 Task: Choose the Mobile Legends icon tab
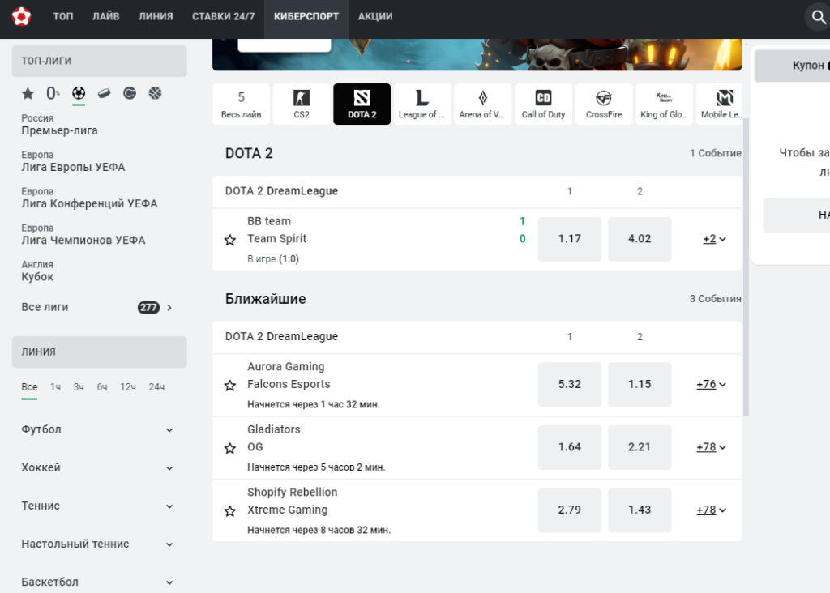(721, 105)
